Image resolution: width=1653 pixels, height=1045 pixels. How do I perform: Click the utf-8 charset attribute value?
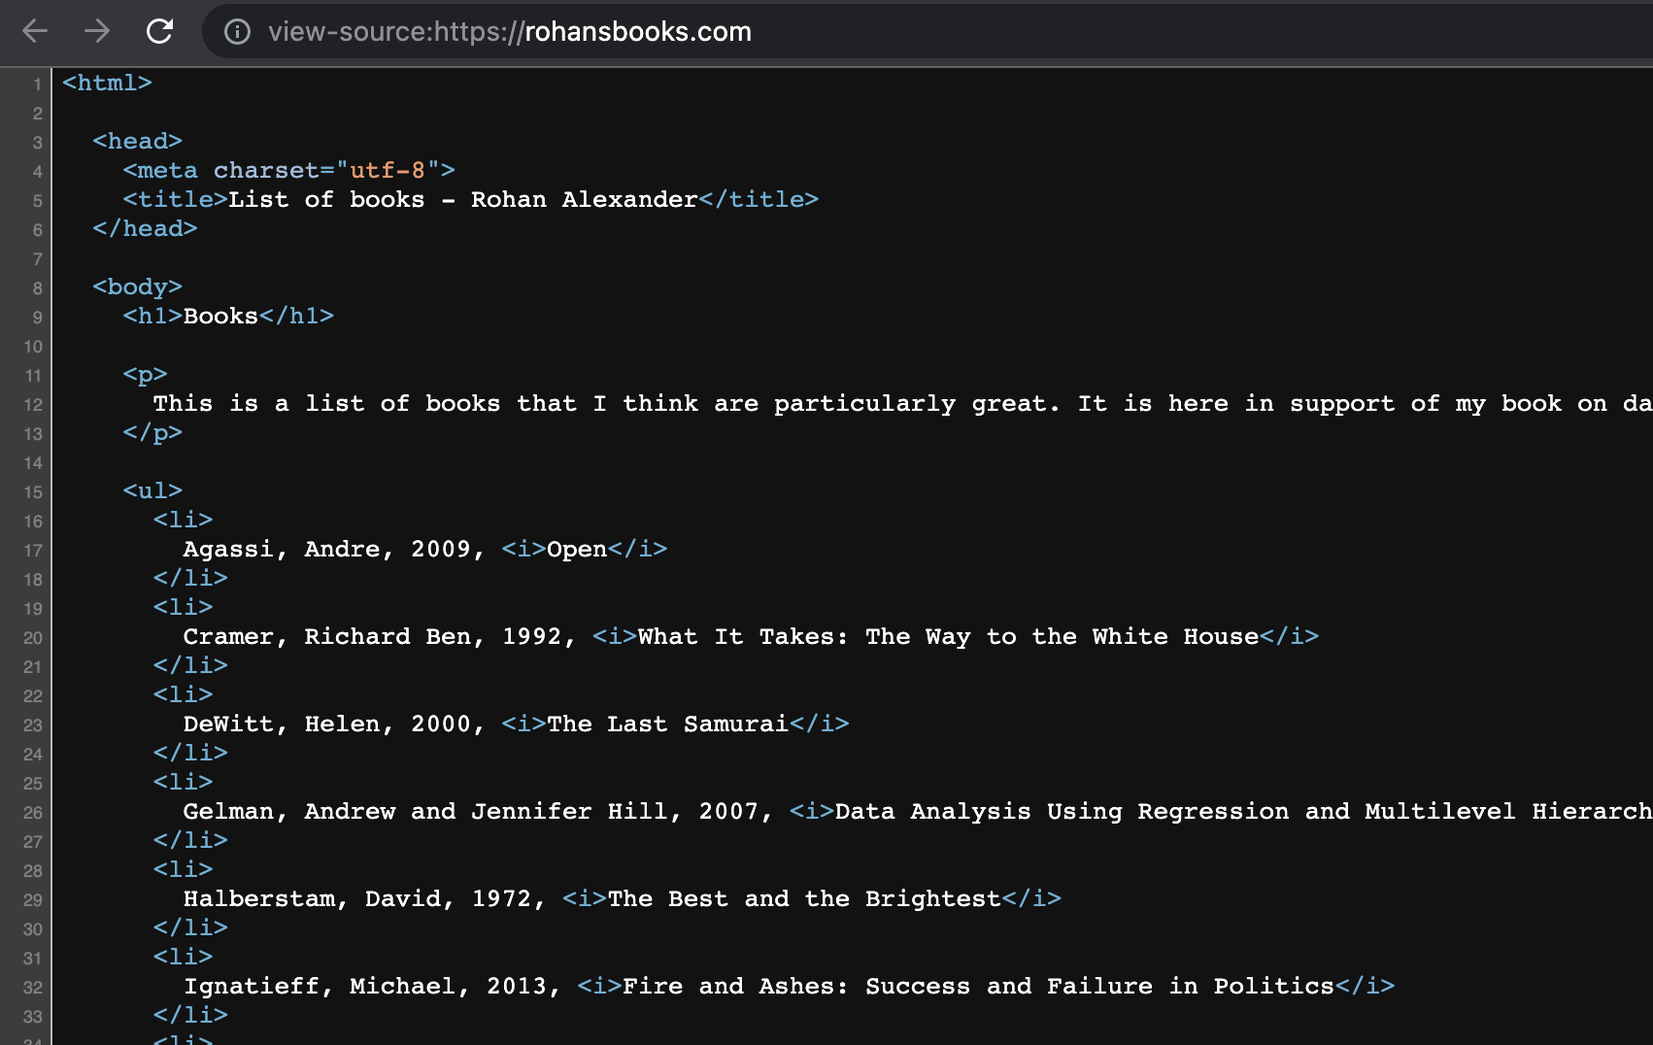(387, 171)
